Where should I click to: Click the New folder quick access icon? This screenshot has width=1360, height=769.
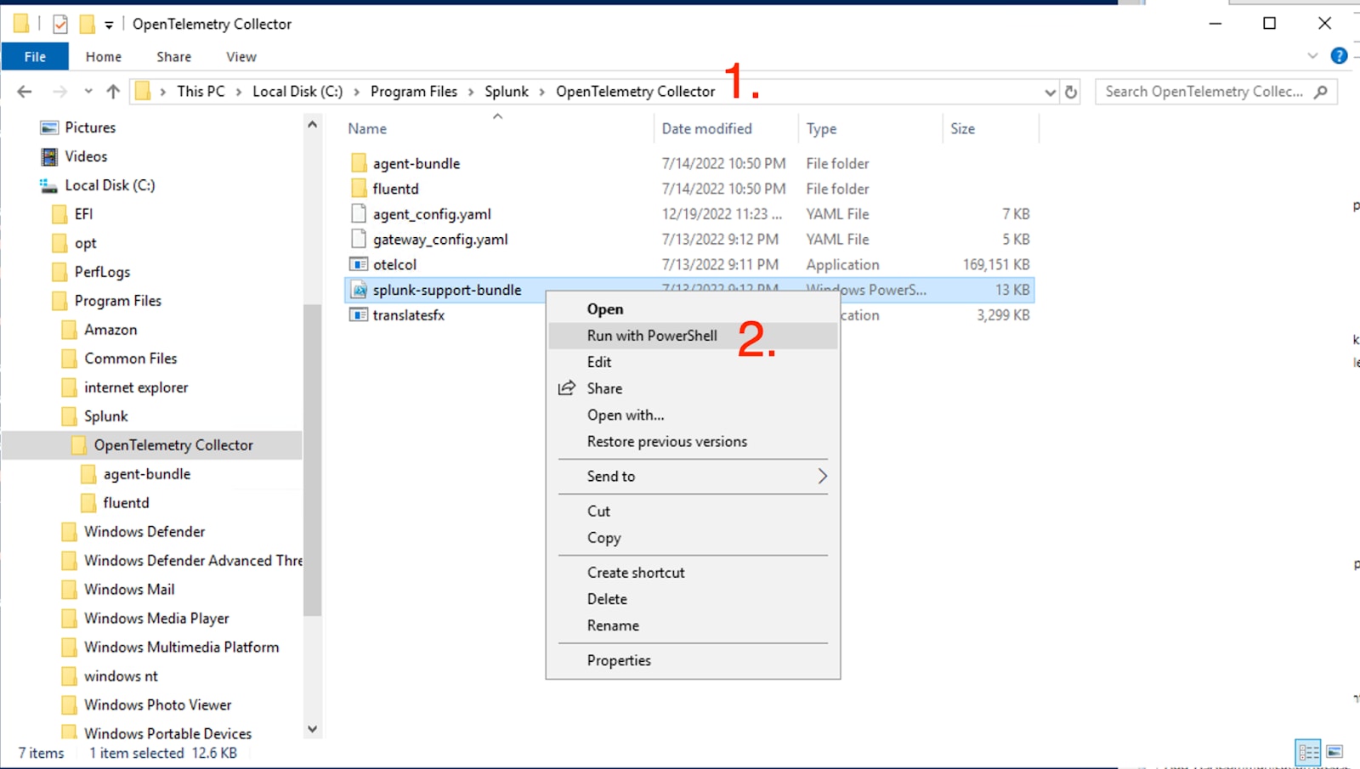pos(87,24)
